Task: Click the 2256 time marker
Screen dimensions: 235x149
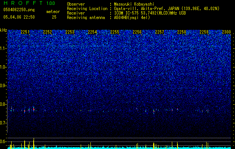Action: point(137,32)
